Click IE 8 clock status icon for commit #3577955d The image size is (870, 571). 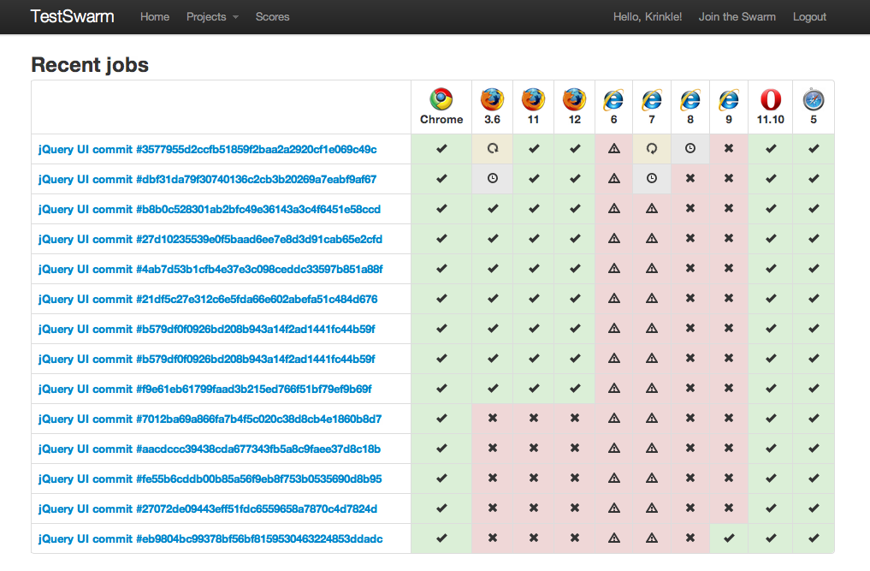point(690,148)
